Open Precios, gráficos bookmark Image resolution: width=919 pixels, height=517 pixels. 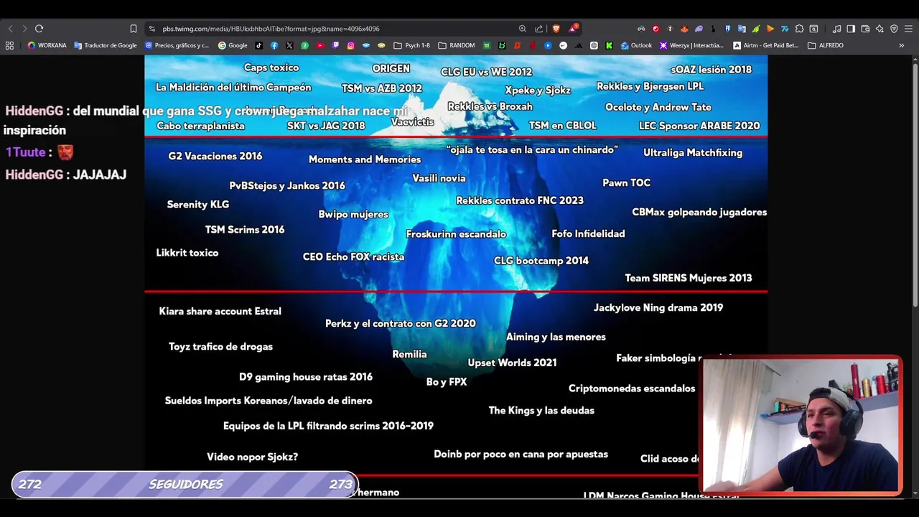[177, 45]
